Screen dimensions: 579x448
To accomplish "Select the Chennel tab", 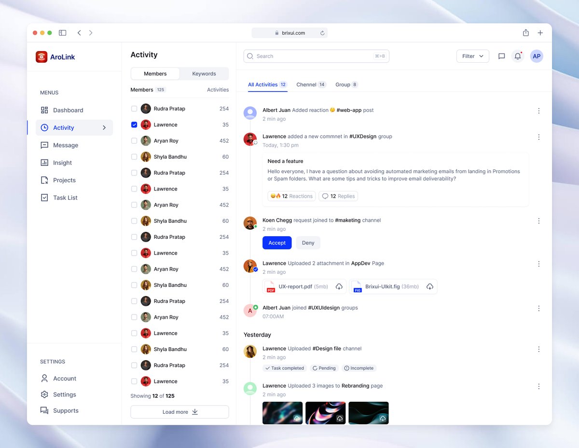I will [311, 84].
